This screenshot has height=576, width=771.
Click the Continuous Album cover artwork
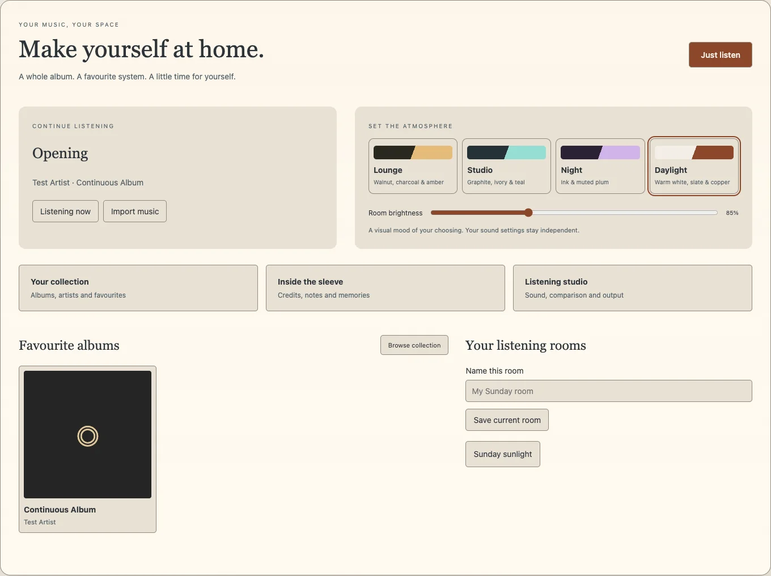coord(87,434)
